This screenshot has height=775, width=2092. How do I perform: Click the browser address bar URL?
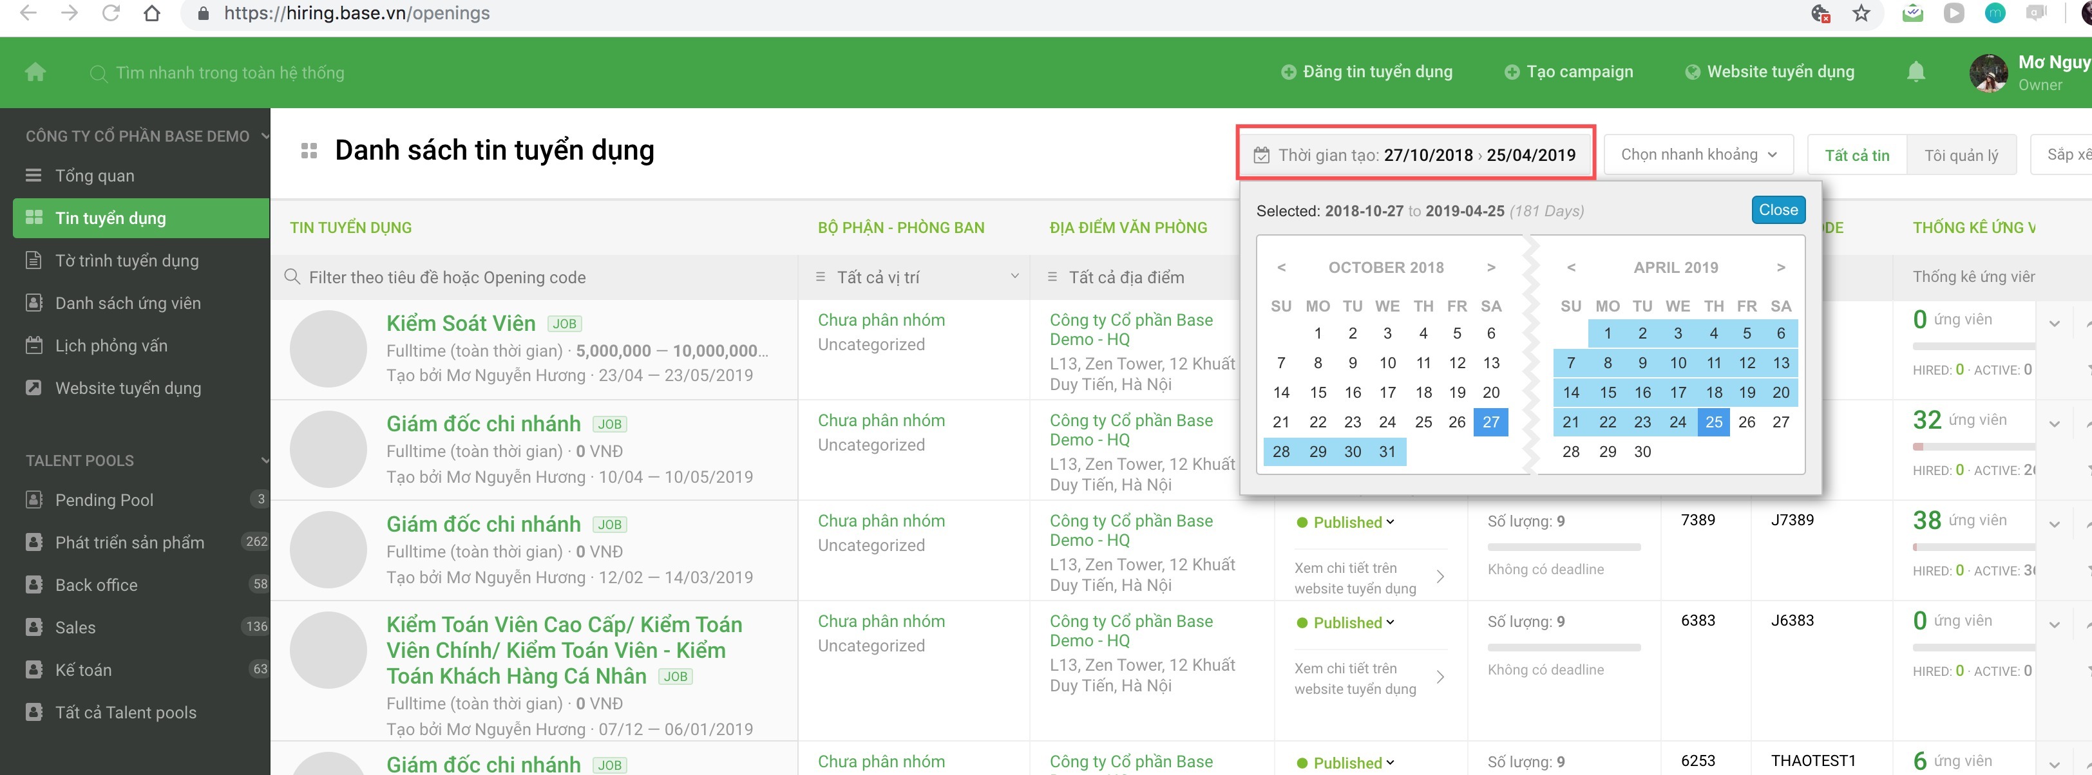point(357,13)
